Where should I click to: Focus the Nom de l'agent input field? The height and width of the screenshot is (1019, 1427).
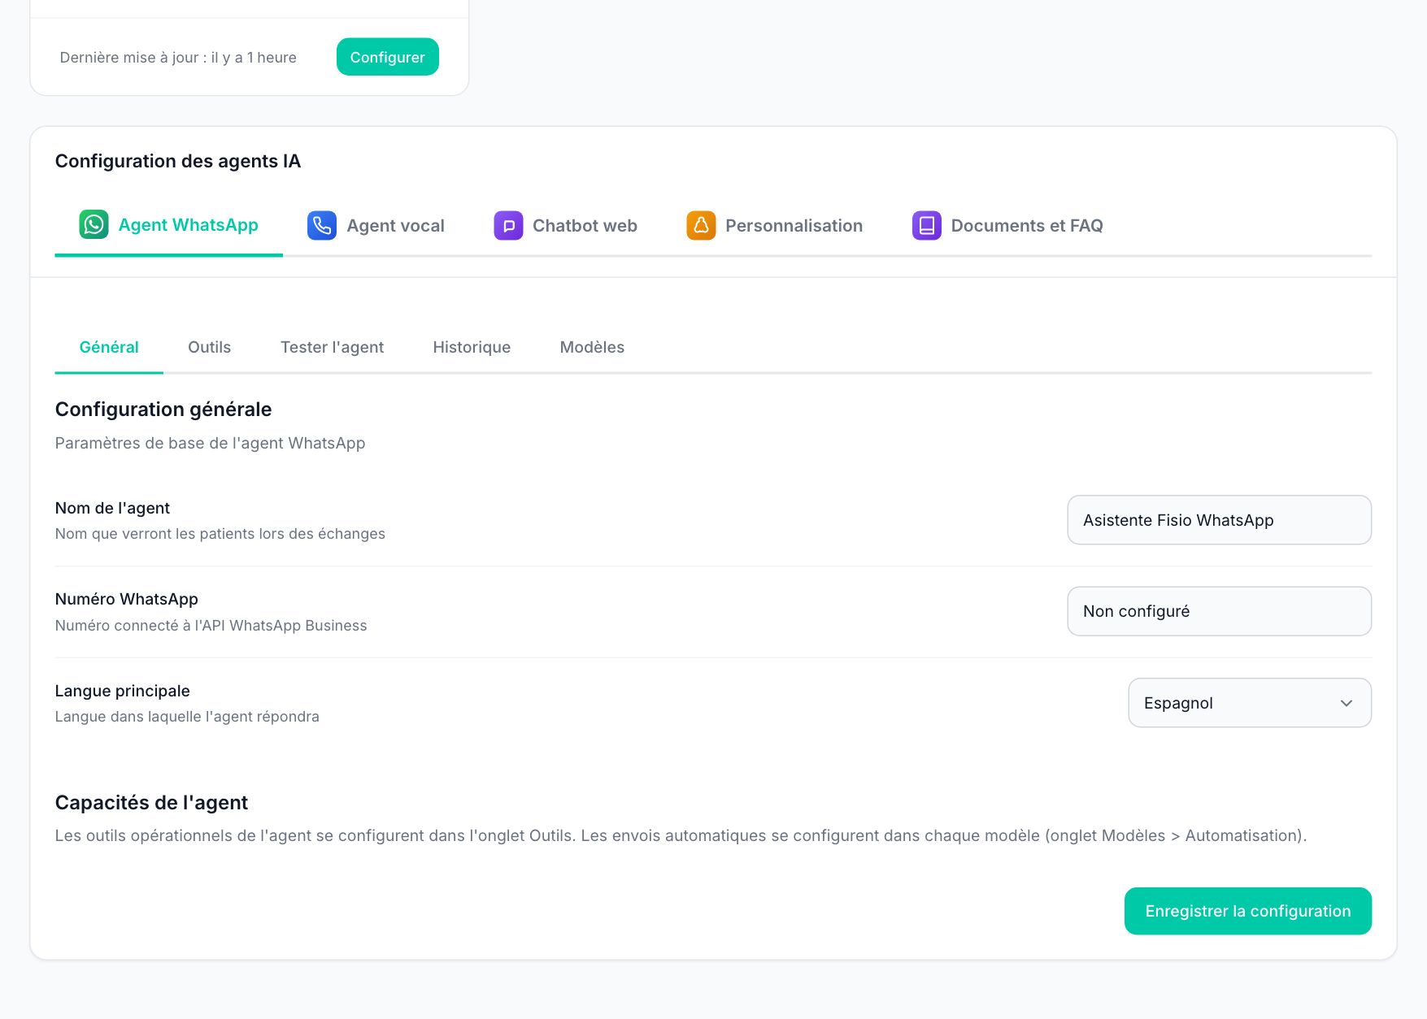1219,520
